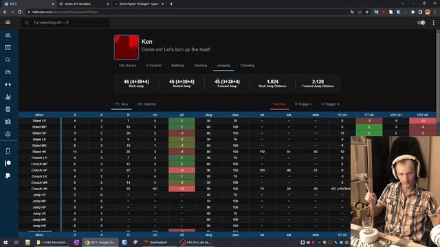
Task: Click the magnifier search icon in the sidebar
Action: tap(8, 60)
